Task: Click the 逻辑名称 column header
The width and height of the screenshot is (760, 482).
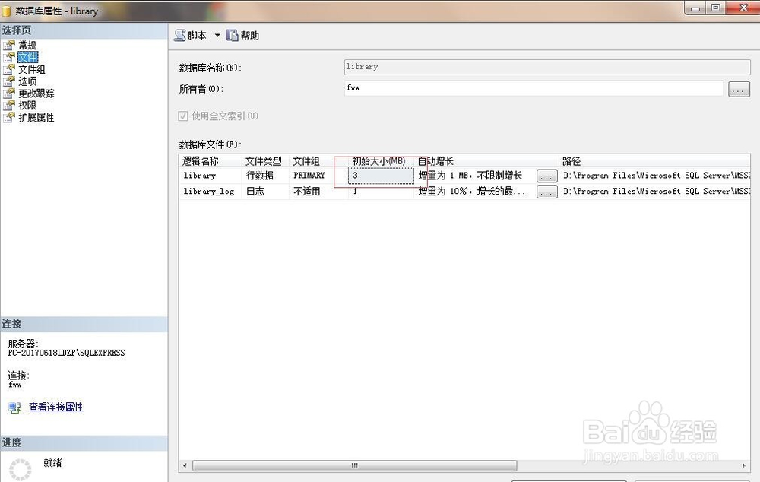Action: pos(210,161)
